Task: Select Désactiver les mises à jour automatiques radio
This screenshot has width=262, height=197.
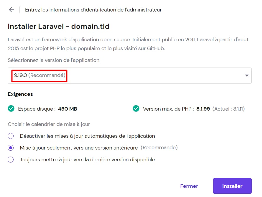Action: (11, 136)
